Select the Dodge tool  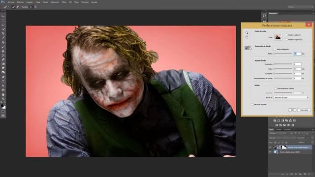[x=3, y=72]
